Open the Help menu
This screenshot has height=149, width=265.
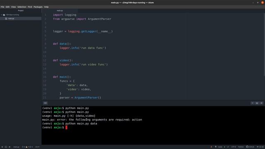click(x=46, y=7)
